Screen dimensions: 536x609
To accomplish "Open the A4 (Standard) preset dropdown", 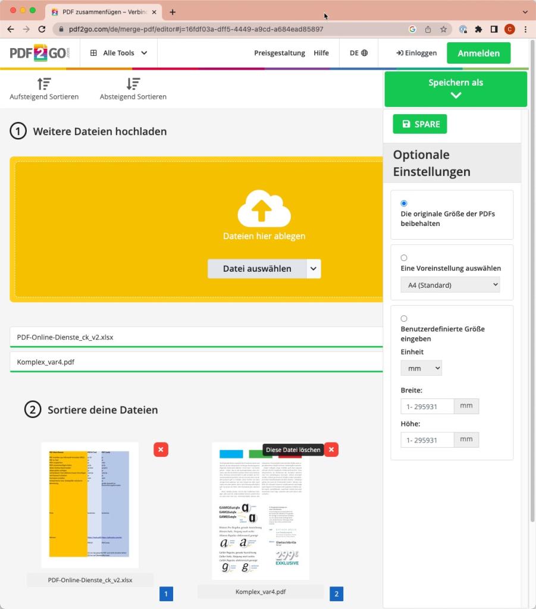I will coord(450,285).
